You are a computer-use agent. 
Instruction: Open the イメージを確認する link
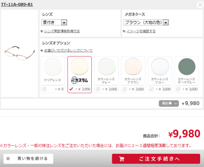tap(141, 31)
